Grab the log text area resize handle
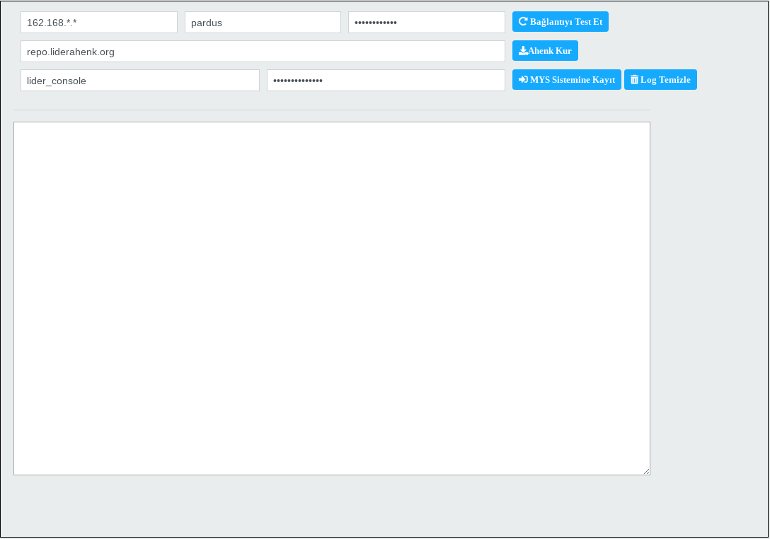 tap(646, 471)
